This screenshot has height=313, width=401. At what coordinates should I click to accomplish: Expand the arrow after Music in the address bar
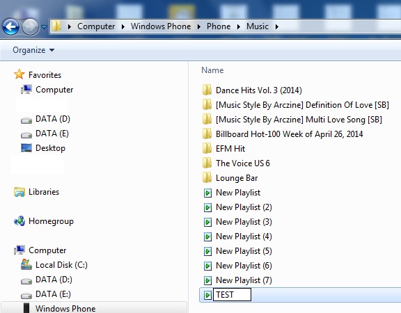click(277, 26)
